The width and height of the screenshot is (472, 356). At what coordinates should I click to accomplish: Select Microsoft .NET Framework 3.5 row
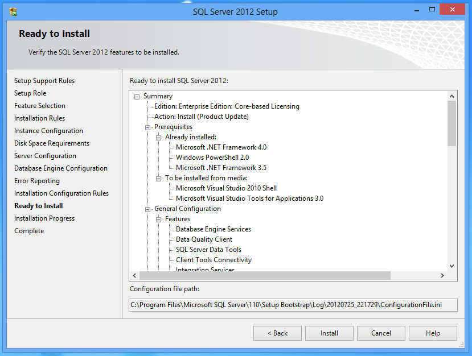(221, 168)
